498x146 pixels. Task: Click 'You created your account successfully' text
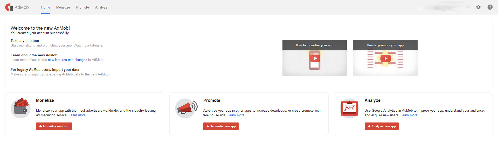[x=40, y=33]
